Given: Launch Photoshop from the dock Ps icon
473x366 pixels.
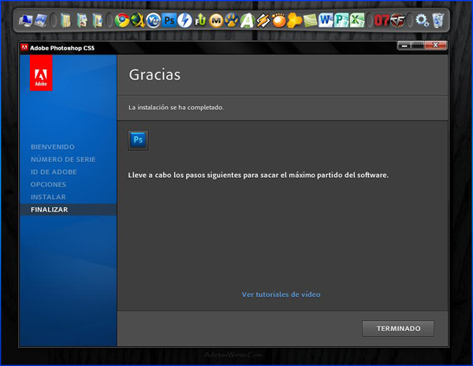Looking at the screenshot, I should coord(169,20).
